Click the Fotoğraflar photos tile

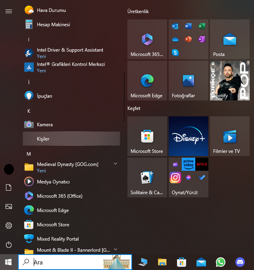tap(189, 81)
